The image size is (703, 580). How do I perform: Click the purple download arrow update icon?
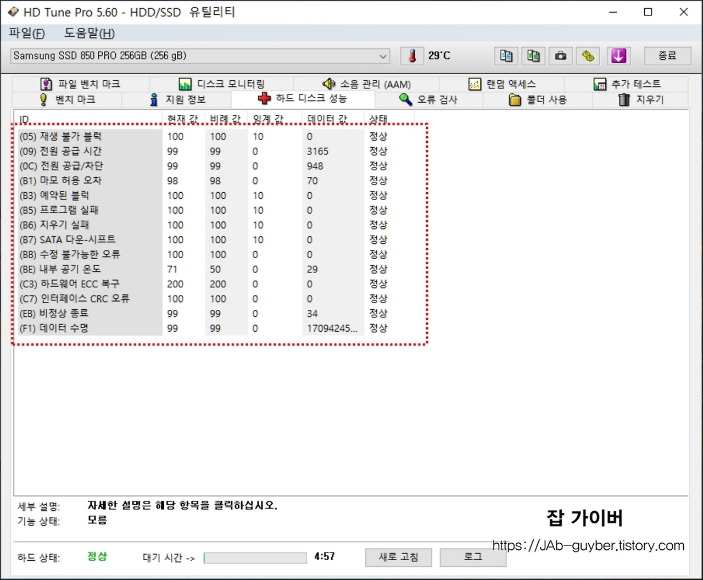pyautogui.click(x=618, y=55)
